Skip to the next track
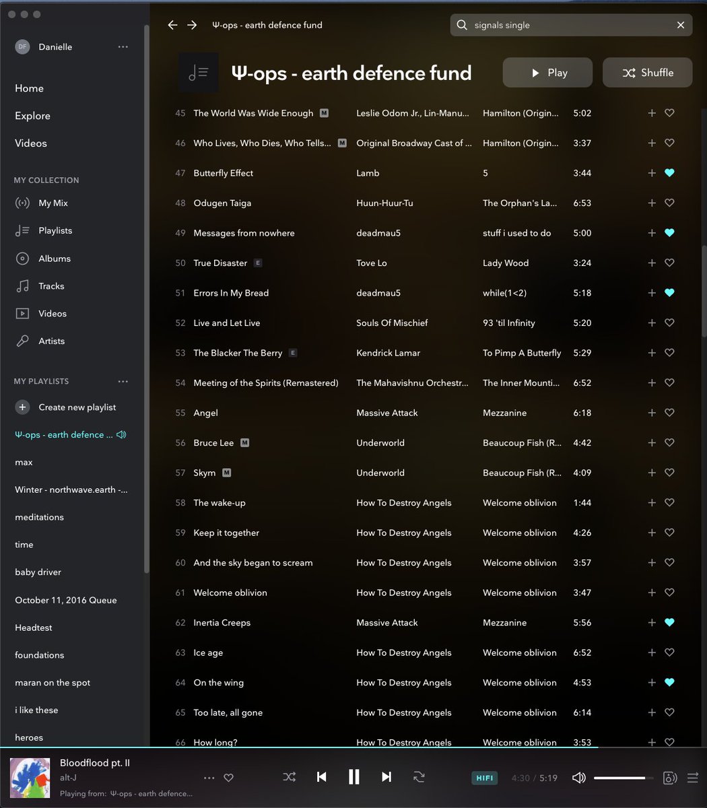Image resolution: width=707 pixels, height=808 pixels. (x=386, y=777)
